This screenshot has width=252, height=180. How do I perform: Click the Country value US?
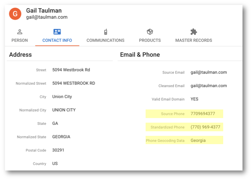[55, 164]
